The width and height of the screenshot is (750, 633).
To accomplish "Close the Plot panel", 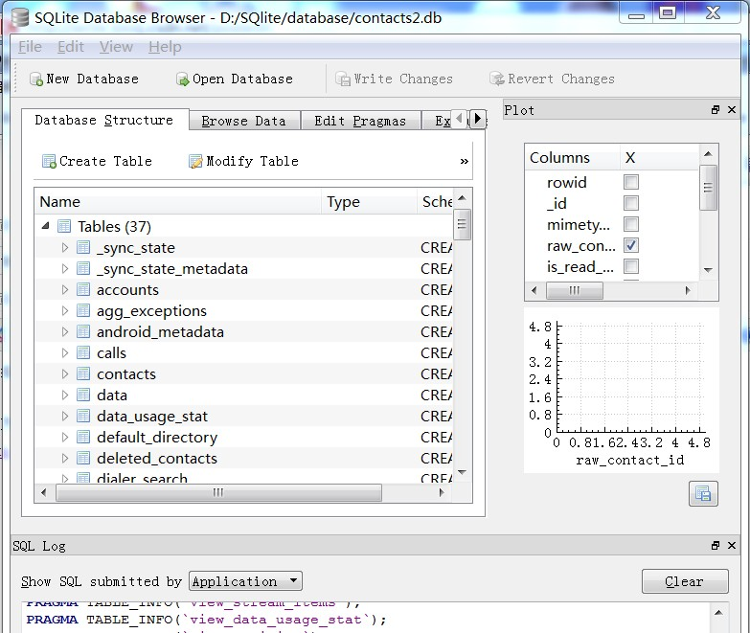I will tap(732, 110).
